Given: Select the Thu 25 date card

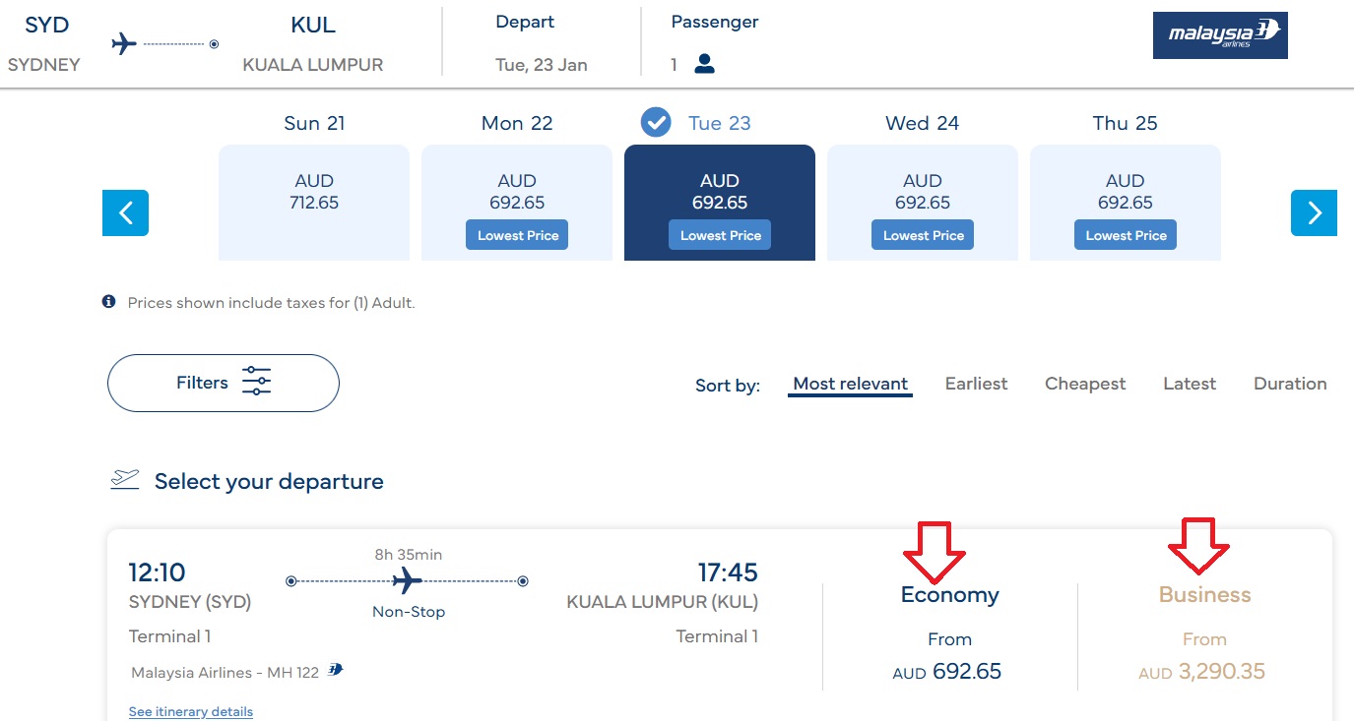Looking at the screenshot, I should (1126, 203).
